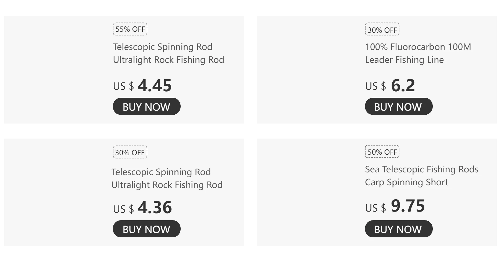The height and width of the screenshot is (261, 501).
Task: Click the 50% OFF discount badge
Action: click(x=382, y=152)
